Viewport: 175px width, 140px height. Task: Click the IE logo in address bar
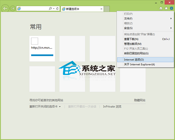(19, 8)
